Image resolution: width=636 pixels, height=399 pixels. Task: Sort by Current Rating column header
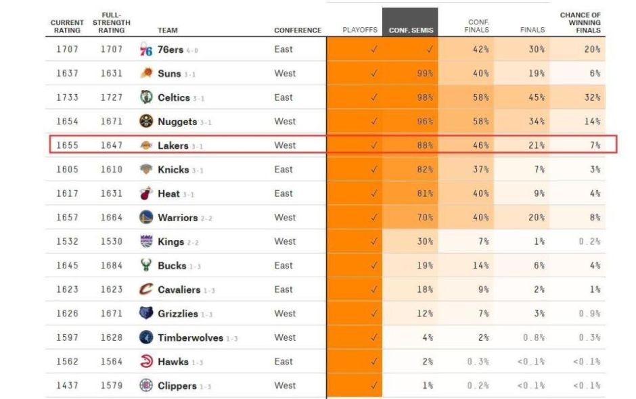[x=66, y=26]
